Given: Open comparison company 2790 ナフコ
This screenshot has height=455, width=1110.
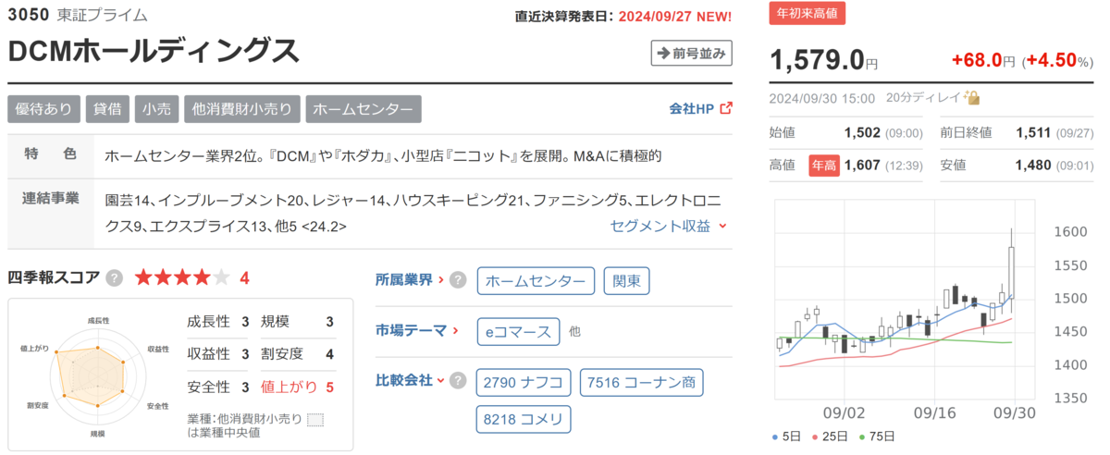Looking at the screenshot, I should tap(524, 381).
